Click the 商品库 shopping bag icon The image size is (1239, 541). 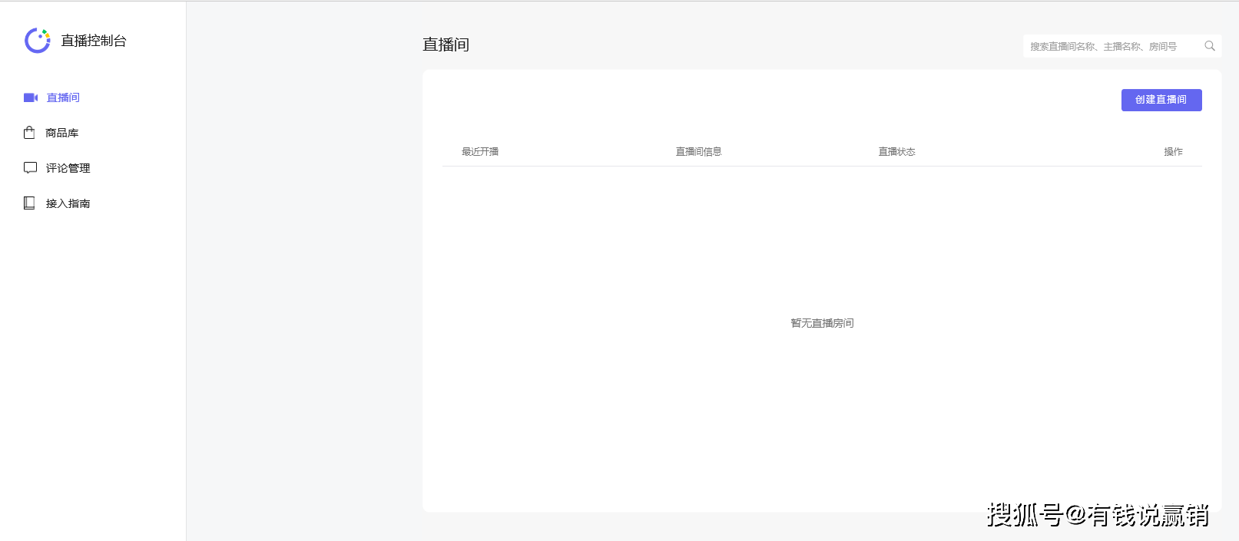(29, 133)
